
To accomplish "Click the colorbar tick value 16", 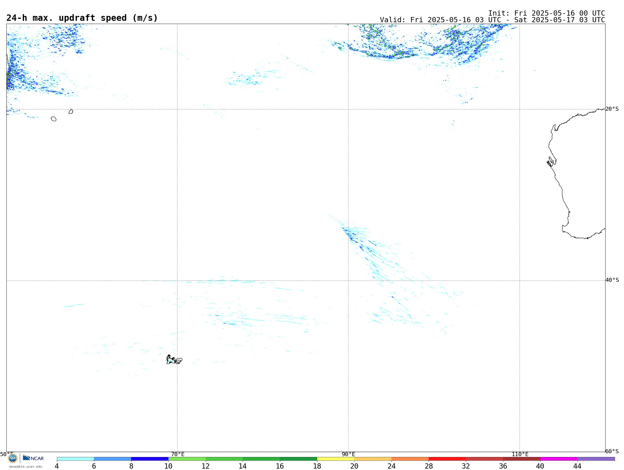I will 280,466.
